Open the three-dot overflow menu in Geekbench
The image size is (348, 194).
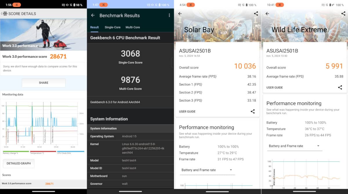click(x=169, y=15)
